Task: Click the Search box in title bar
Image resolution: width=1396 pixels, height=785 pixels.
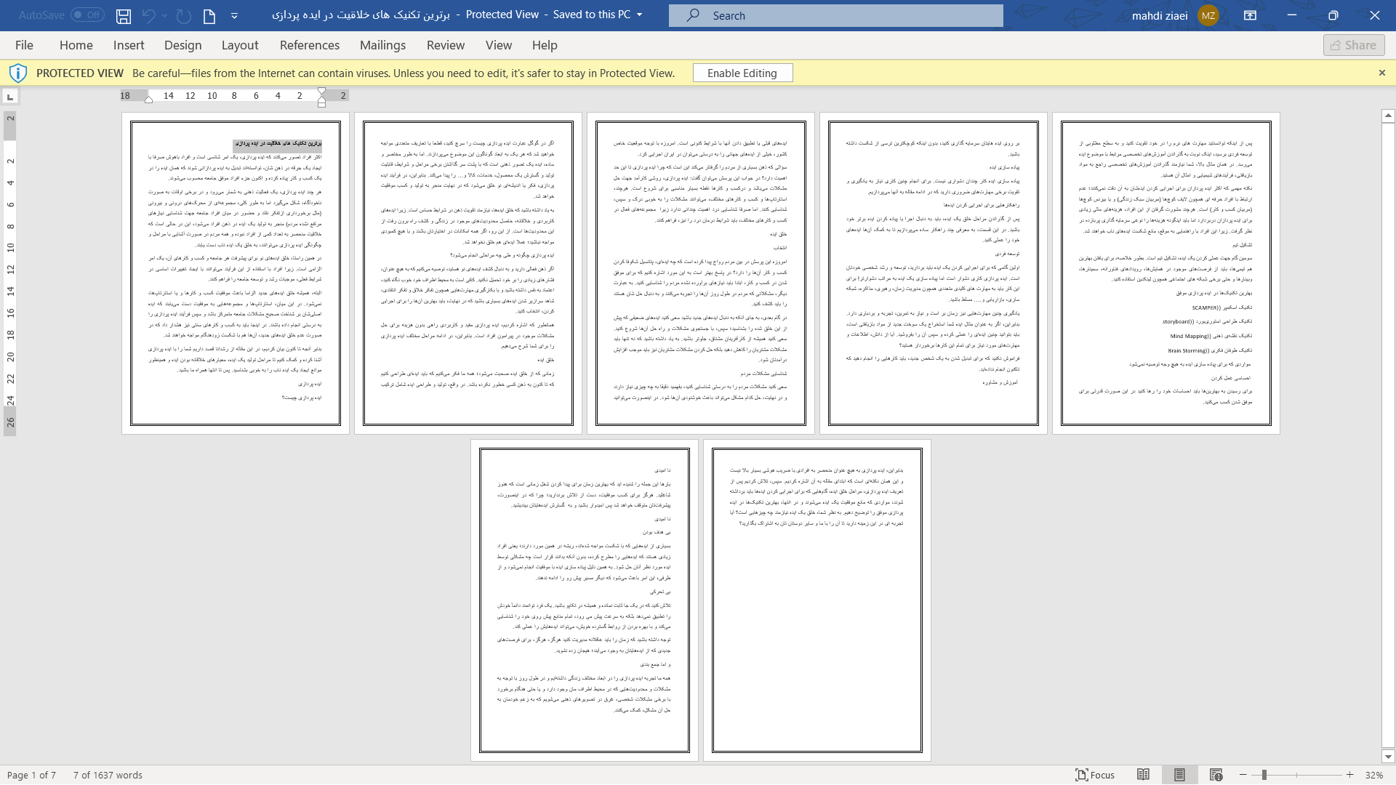Action: click(835, 15)
